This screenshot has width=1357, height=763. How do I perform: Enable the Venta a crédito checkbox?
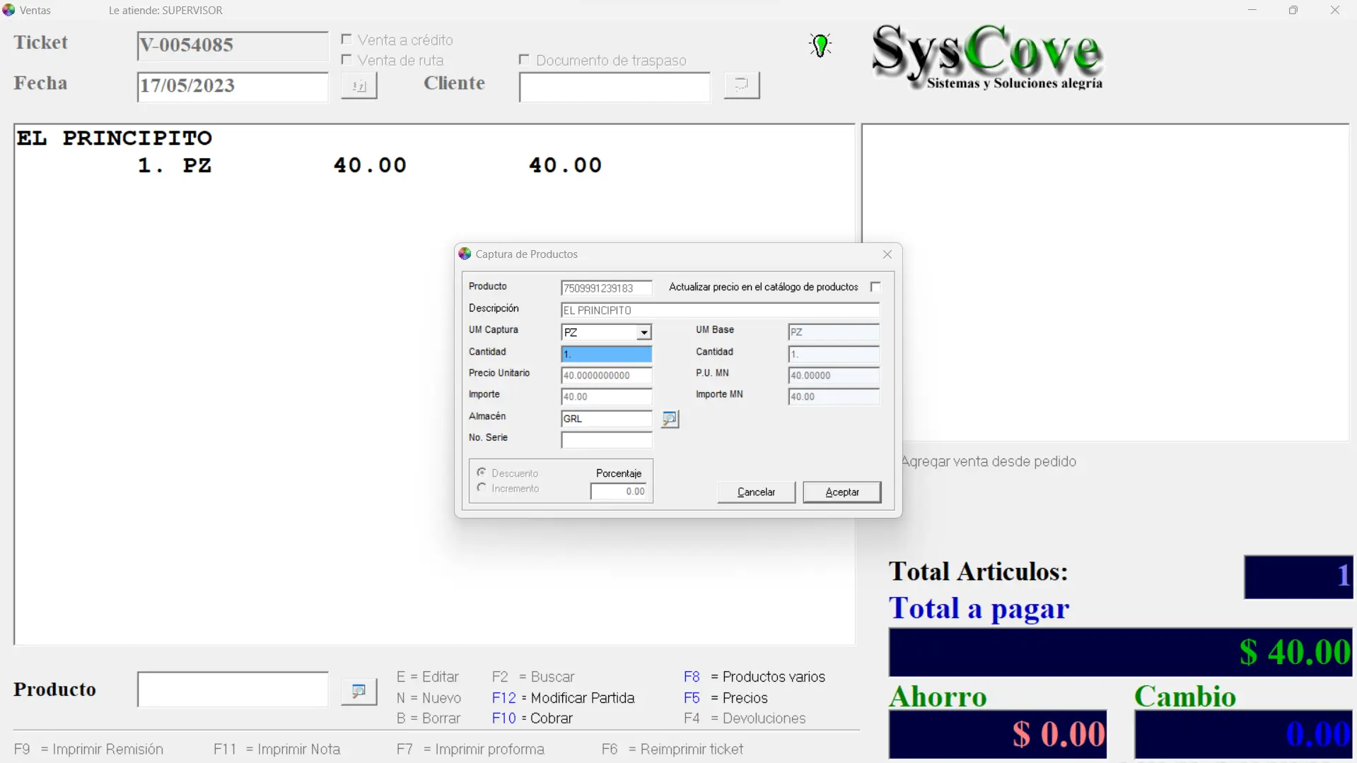(346, 40)
